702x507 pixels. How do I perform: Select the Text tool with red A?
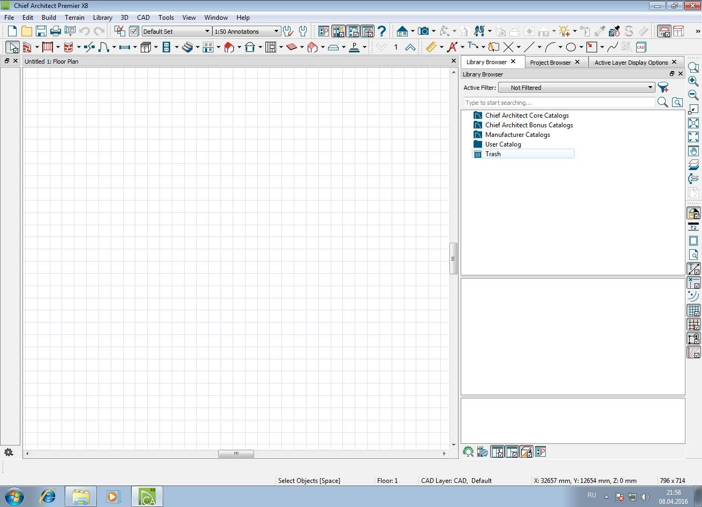click(x=452, y=47)
